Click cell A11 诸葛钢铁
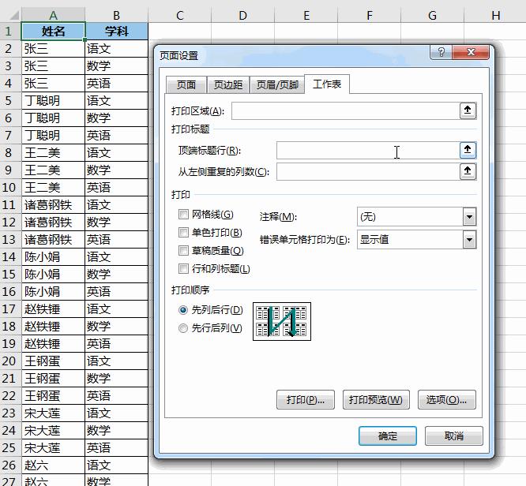The width and height of the screenshot is (526, 486). click(53, 205)
